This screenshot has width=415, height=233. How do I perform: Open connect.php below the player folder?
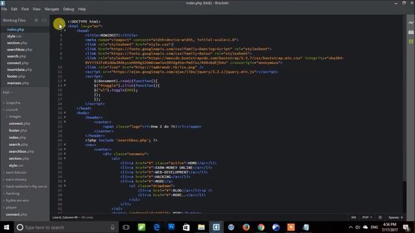[16, 214]
